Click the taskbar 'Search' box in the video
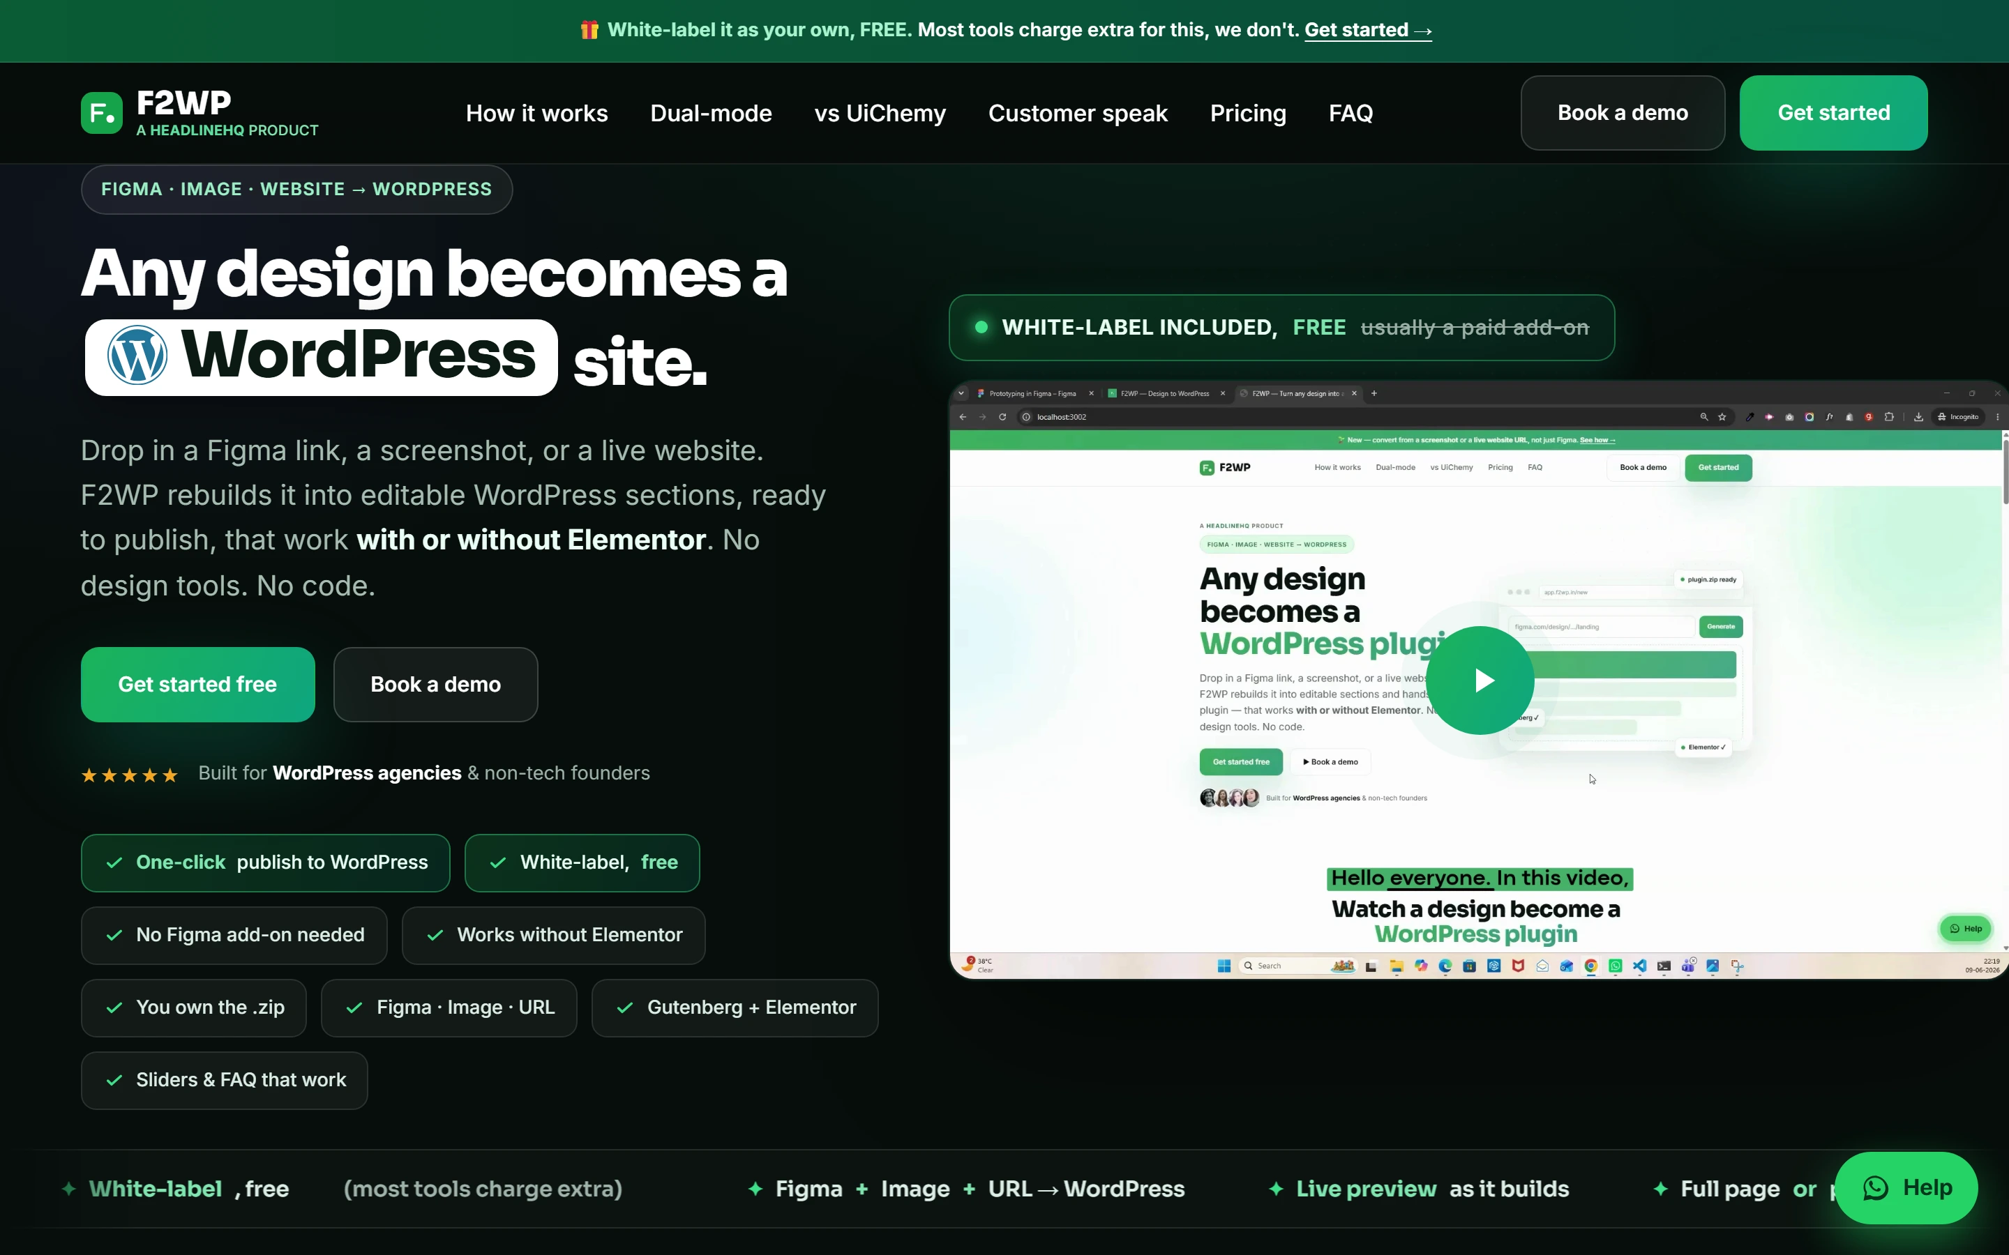Viewport: 2009px width, 1255px height. (x=1298, y=966)
